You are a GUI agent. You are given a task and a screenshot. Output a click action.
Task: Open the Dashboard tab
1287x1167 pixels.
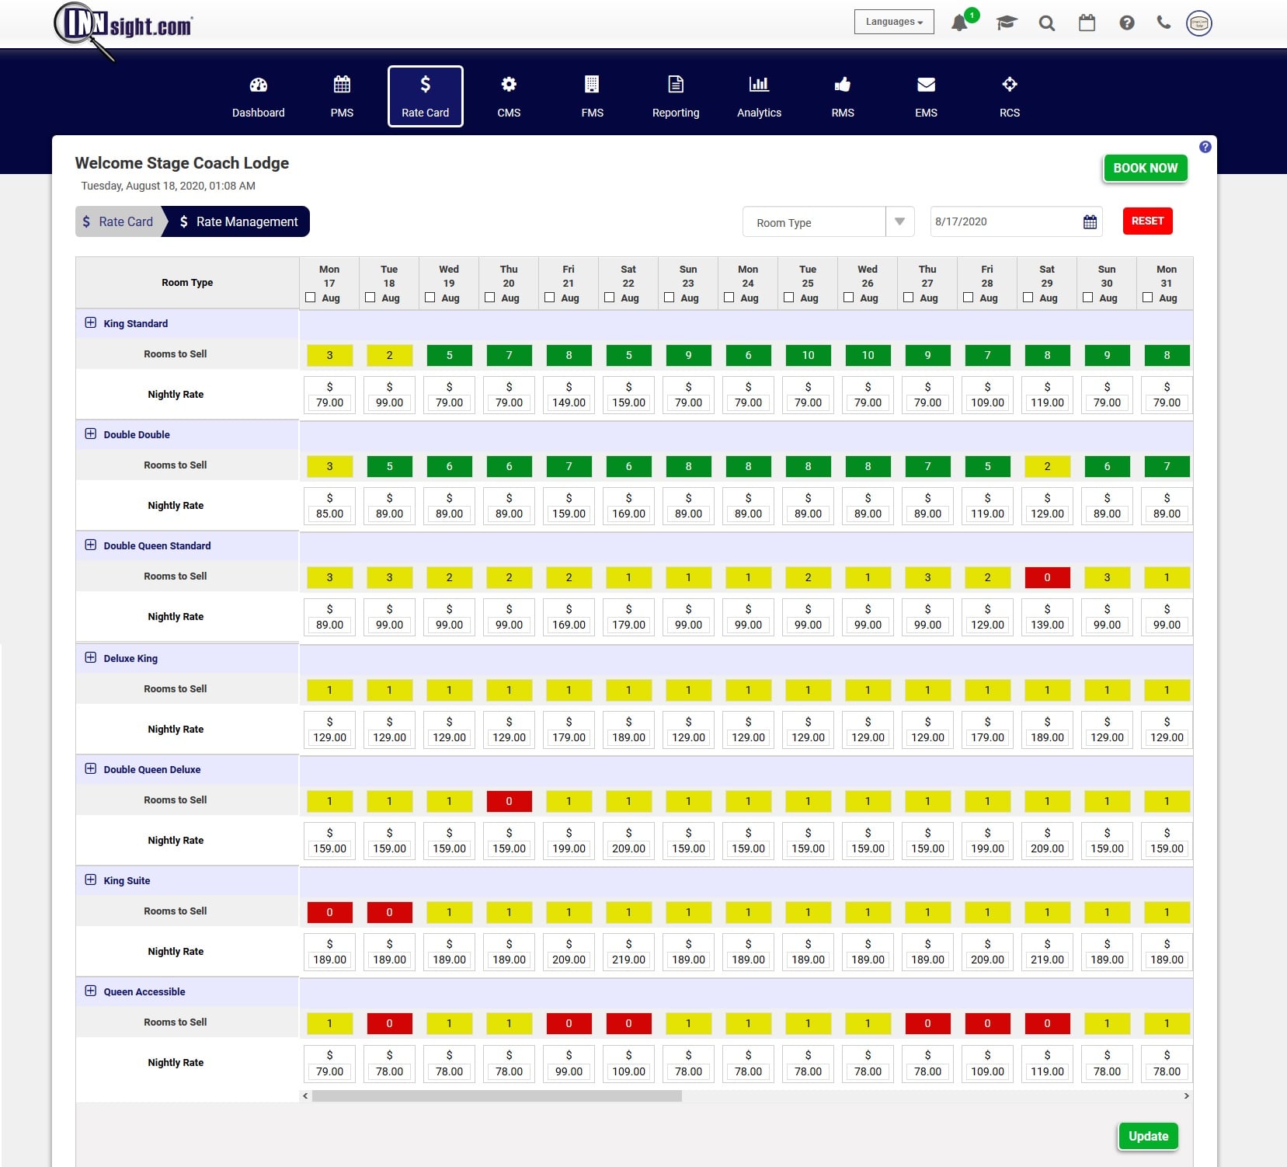coord(258,96)
